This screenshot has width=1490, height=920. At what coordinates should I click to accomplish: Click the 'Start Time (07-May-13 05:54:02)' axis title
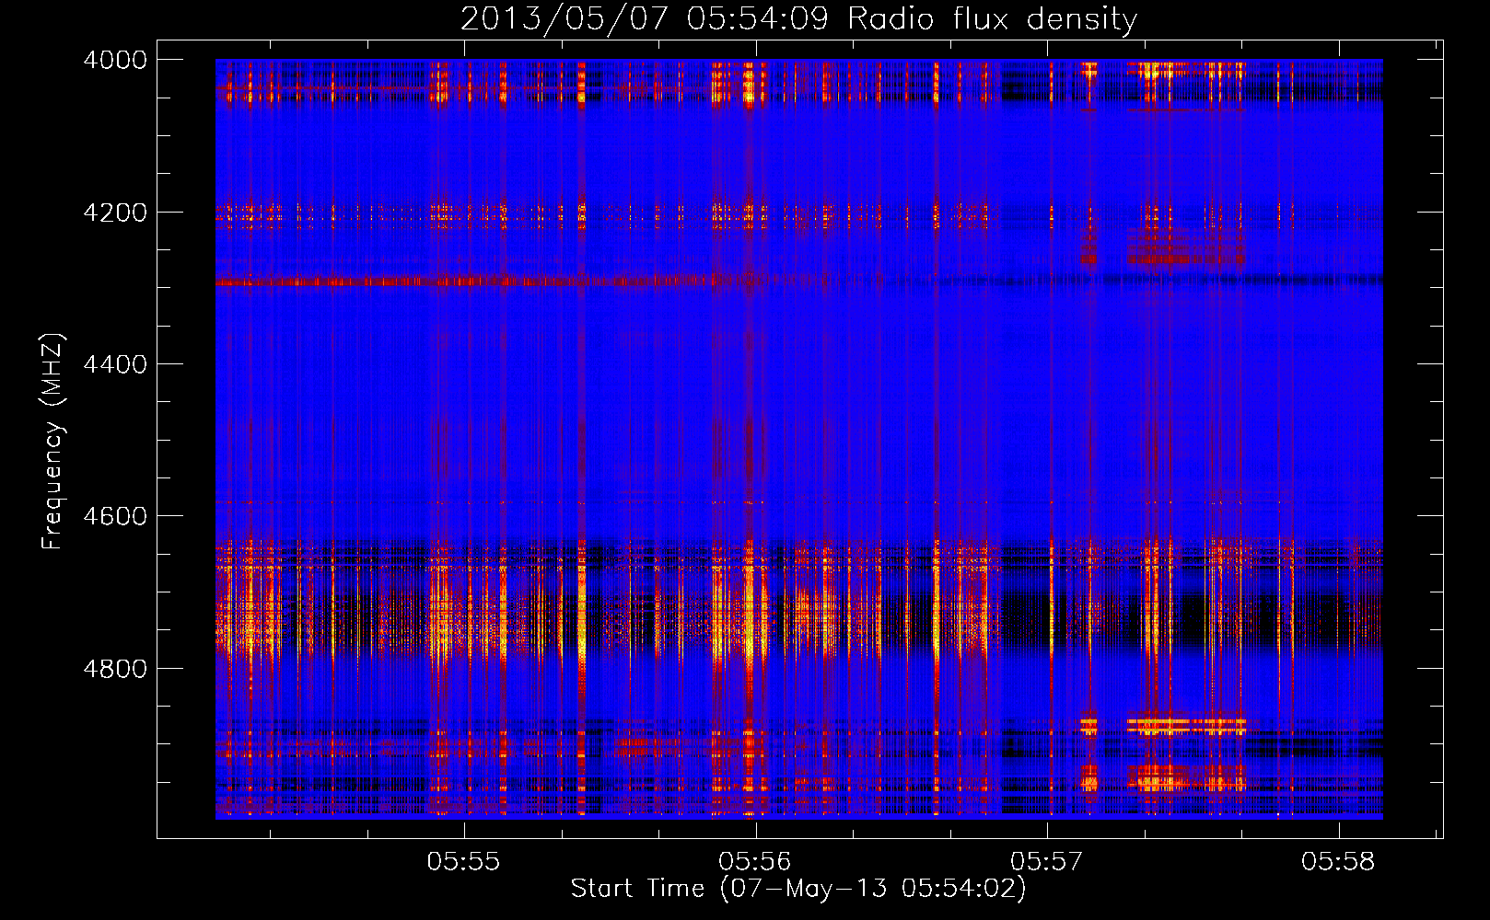click(797, 889)
